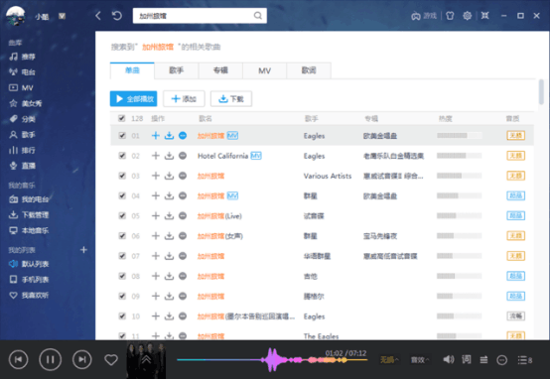Click the user avatar picture

(x=16, y=16)
